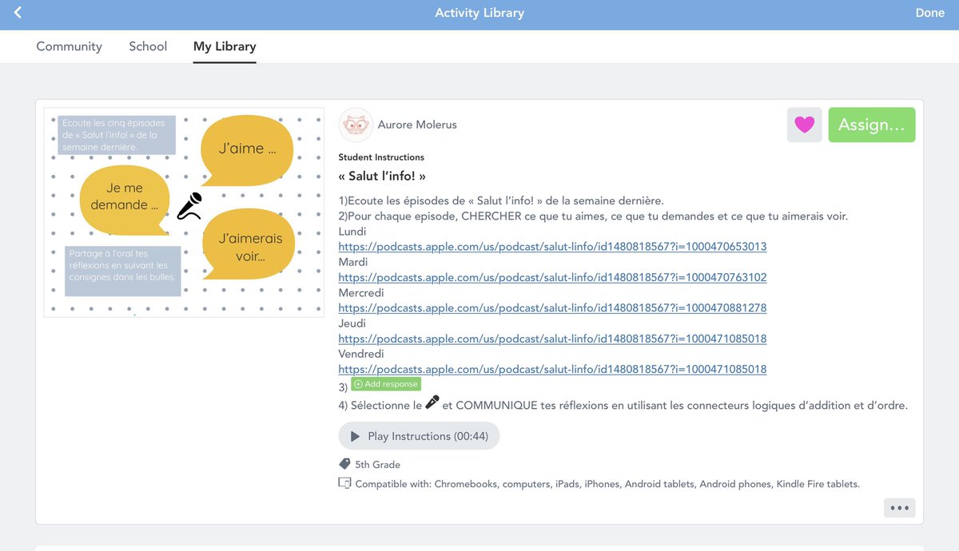The height and width of the screenshot is (551, 959).
Task: Tap Done in the top right
Action: click(929, 13)
